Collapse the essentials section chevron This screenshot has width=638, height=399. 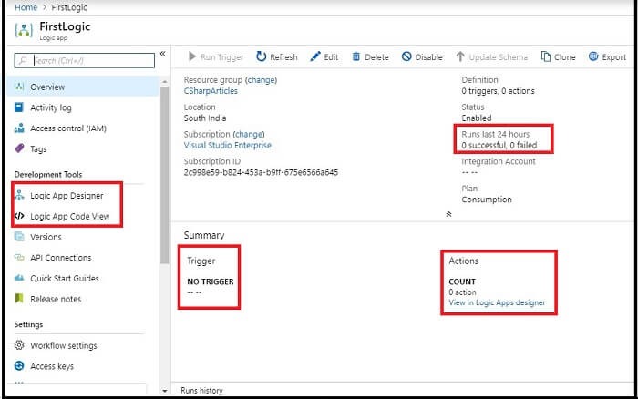point(448,214)
